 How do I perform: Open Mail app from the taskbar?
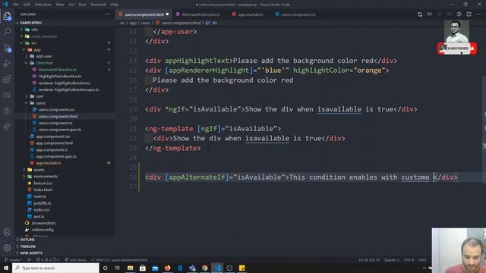[x=155, y=268]
